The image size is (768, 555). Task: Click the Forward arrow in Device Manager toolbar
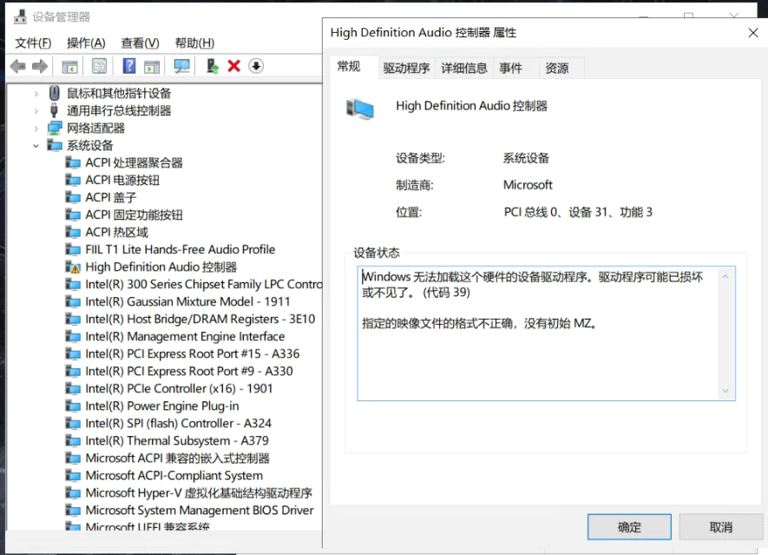40,66
